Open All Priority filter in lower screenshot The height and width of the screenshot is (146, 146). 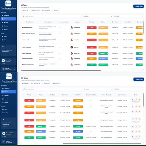click(128, 89)
